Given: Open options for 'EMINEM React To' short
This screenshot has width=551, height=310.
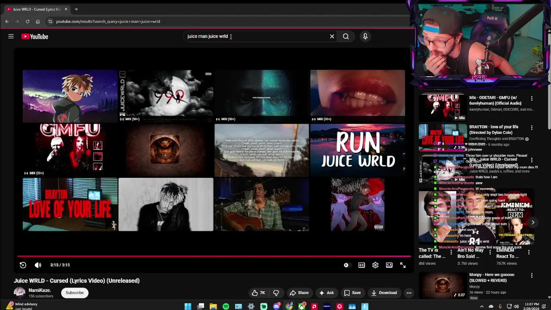Looking at the screenshot, I should pos(529,252).
